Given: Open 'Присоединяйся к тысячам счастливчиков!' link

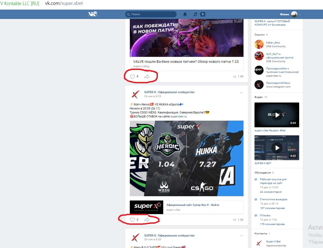Looking at the screenshot, I should tap(282, 70).
